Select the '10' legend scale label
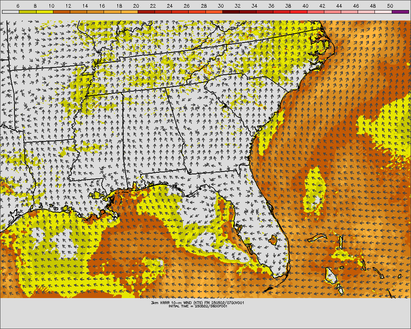This screenshot has width=411, height=329. (x=51, y=6)
